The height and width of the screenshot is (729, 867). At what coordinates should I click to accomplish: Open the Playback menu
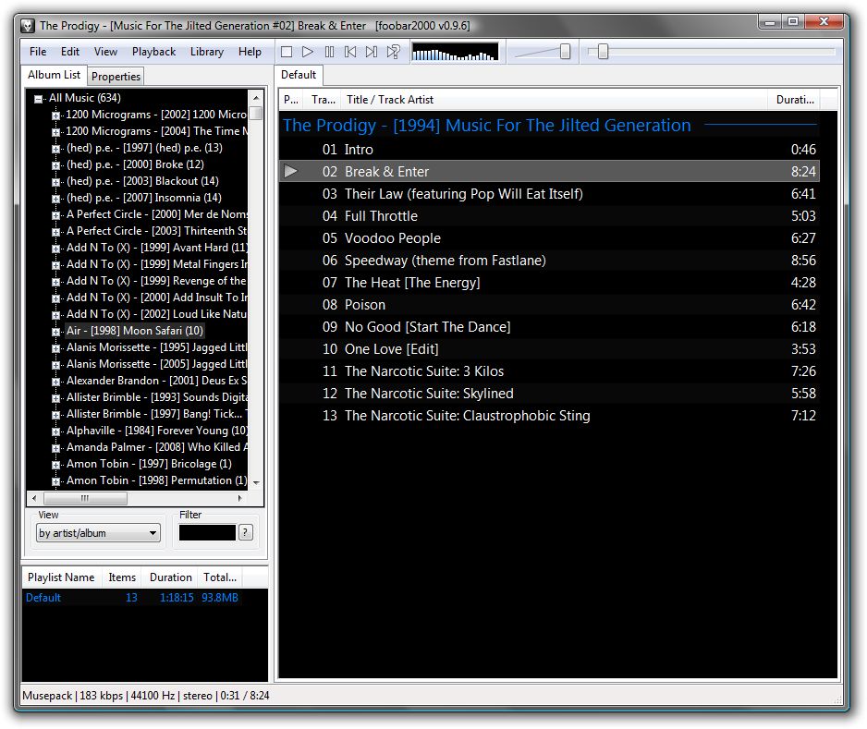pos(153,52)
